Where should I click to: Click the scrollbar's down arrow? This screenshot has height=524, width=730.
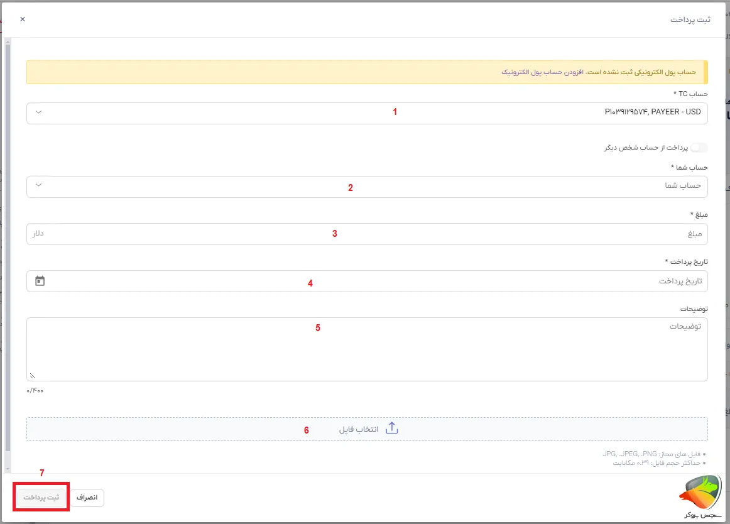(x=8, y=468)
